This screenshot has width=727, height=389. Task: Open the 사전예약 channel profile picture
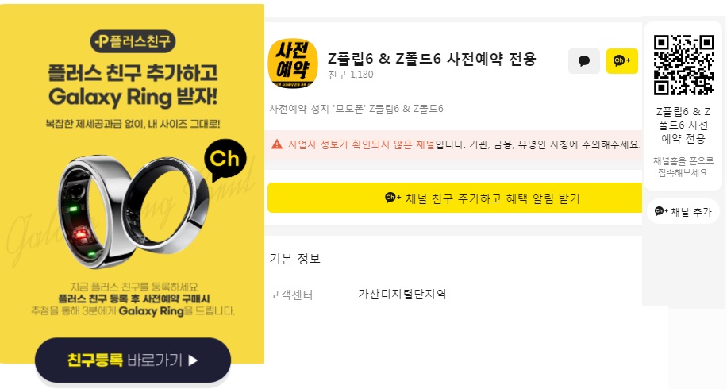pos(293,64)
